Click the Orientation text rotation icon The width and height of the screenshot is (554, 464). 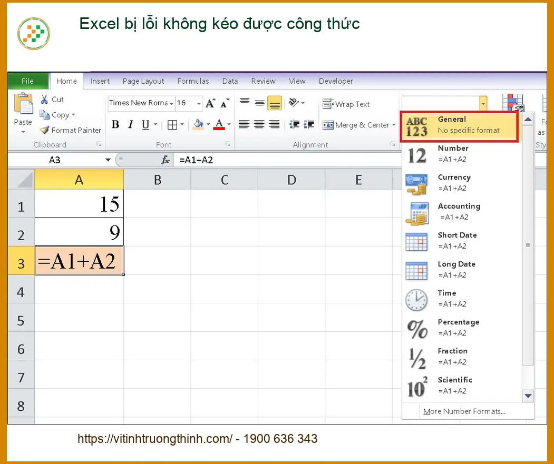(294, 103)
